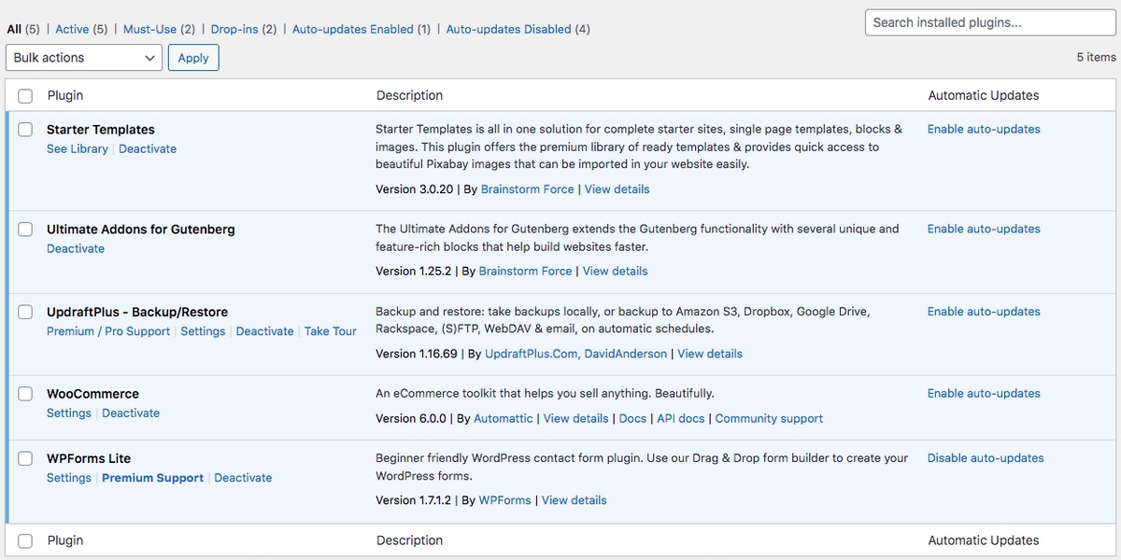The width and height of the screenshot is (1121, 560).
Task: Deactivate Ultimate Addons for Gutenberg
Action: [x=76, y=248]
